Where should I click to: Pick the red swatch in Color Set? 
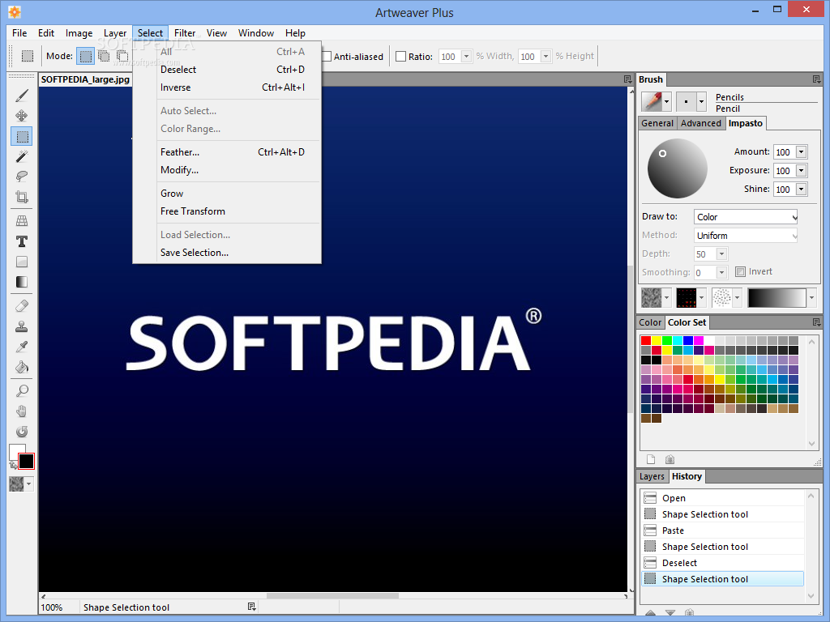646,340
